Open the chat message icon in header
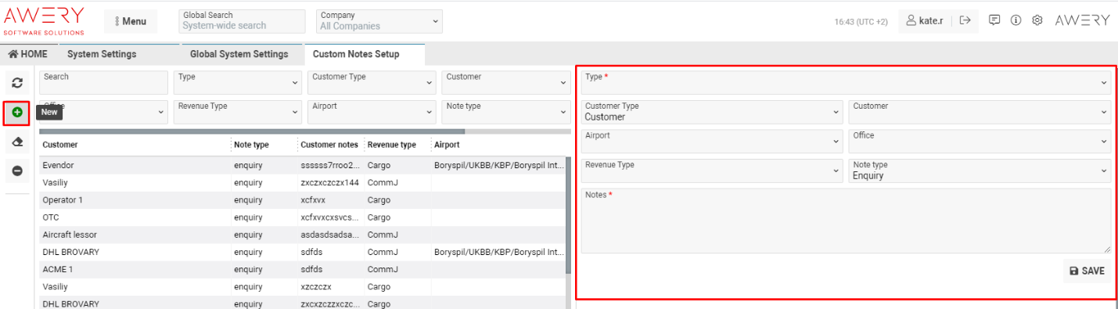The width and height of the screenshot is (1118, 309). 994,21
